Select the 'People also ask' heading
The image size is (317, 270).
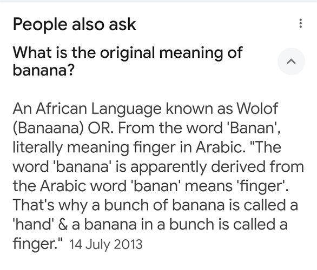pos(75,25)
